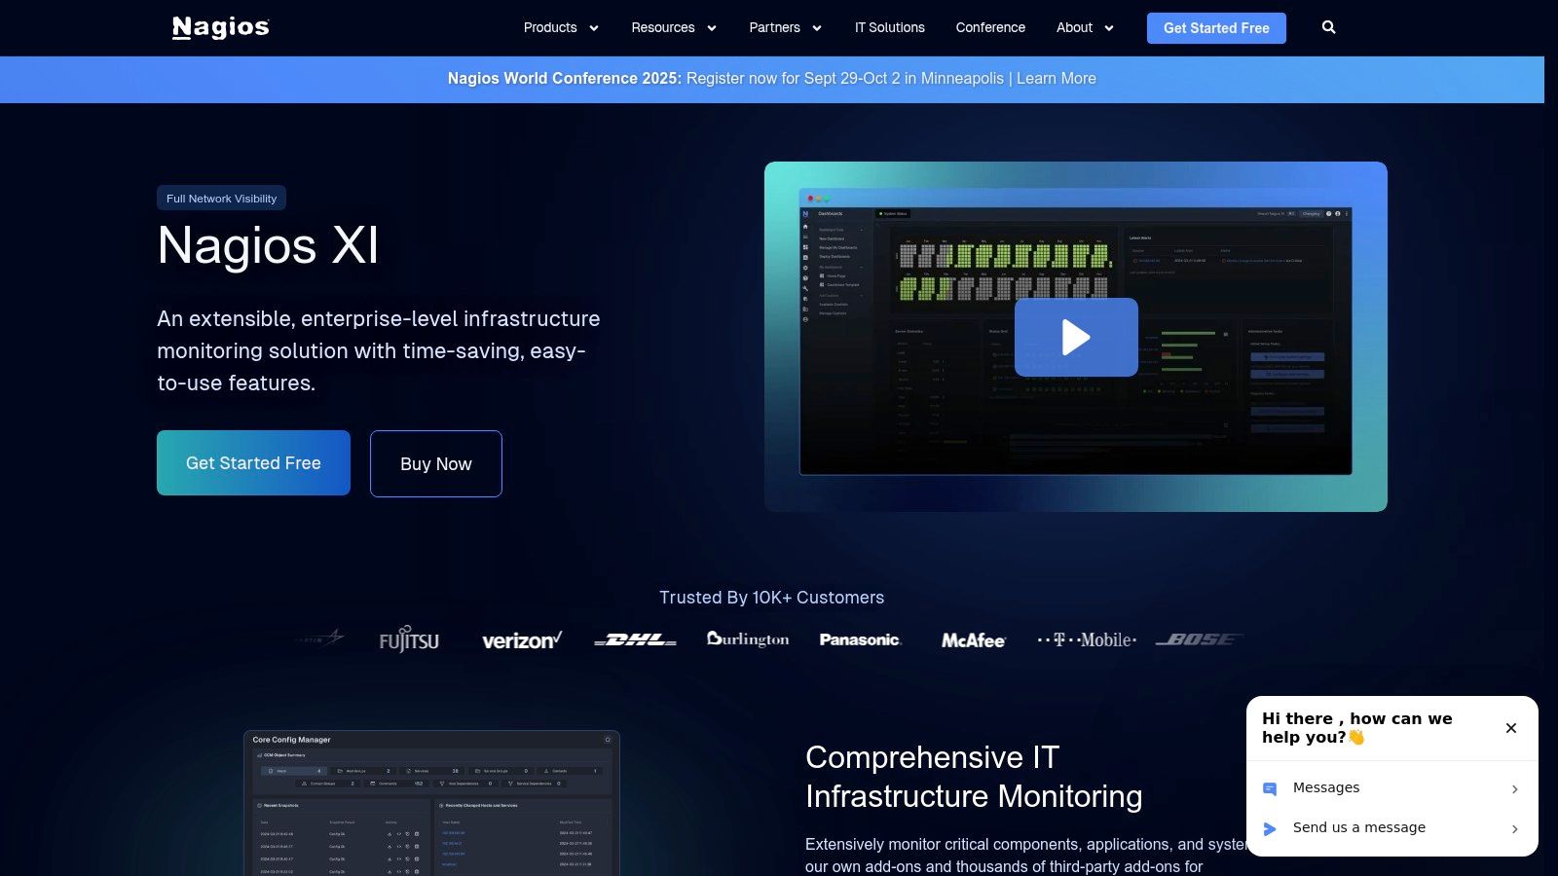Go to IT Solutions page
Image resolution: width=1558 pixels, height=876 pixels.
click(890, 27)
